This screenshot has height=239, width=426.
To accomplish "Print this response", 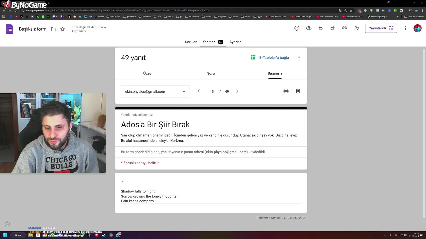I will pyautogui.click(x=286, y=91).
